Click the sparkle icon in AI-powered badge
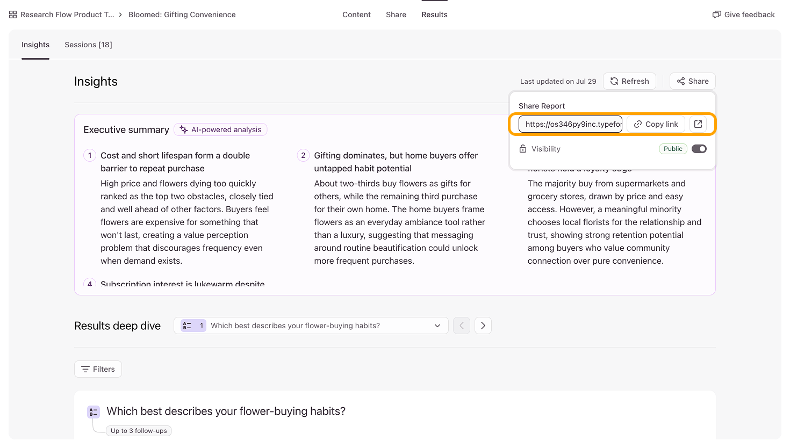Viewport: 790px width, 448px height. click(x=184, y=129)
